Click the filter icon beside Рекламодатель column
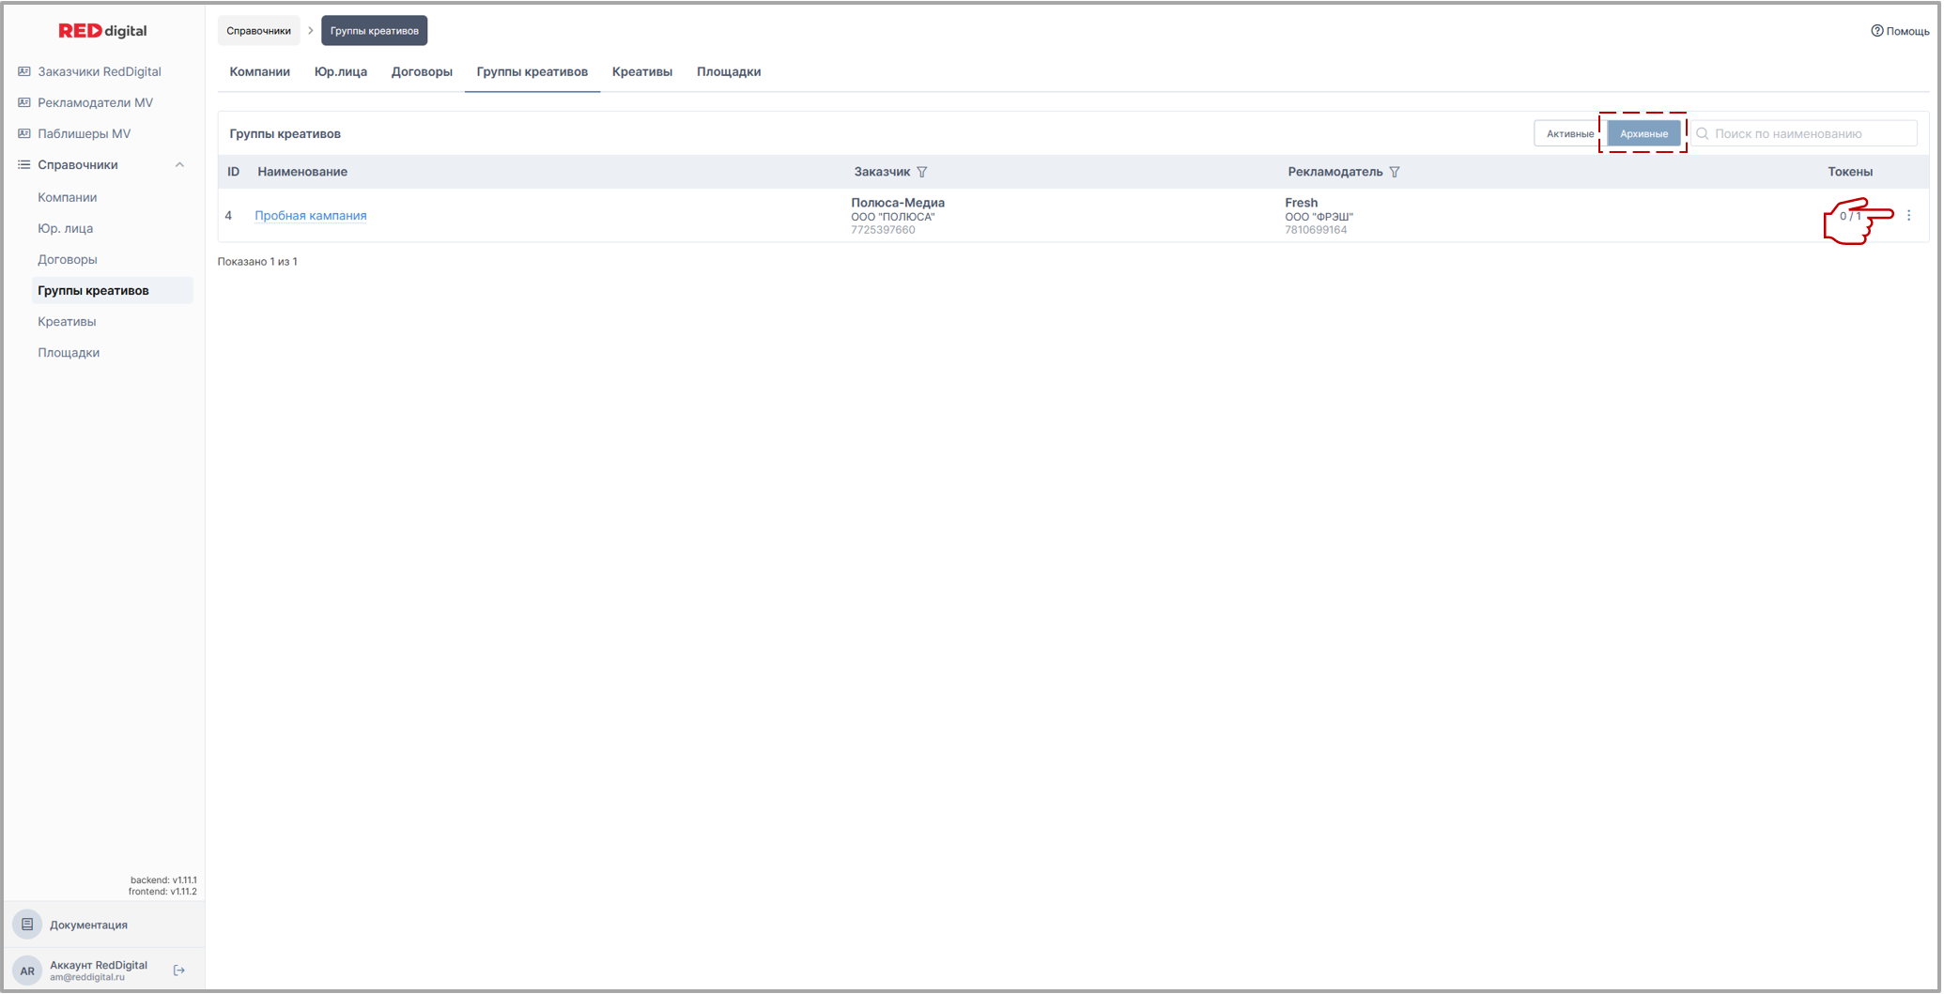1944x994 pixels. click(x=1395, y=172)
